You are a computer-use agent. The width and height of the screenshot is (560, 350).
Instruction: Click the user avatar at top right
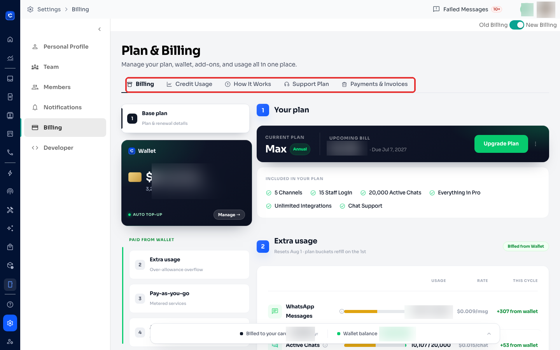coord(546,9)
